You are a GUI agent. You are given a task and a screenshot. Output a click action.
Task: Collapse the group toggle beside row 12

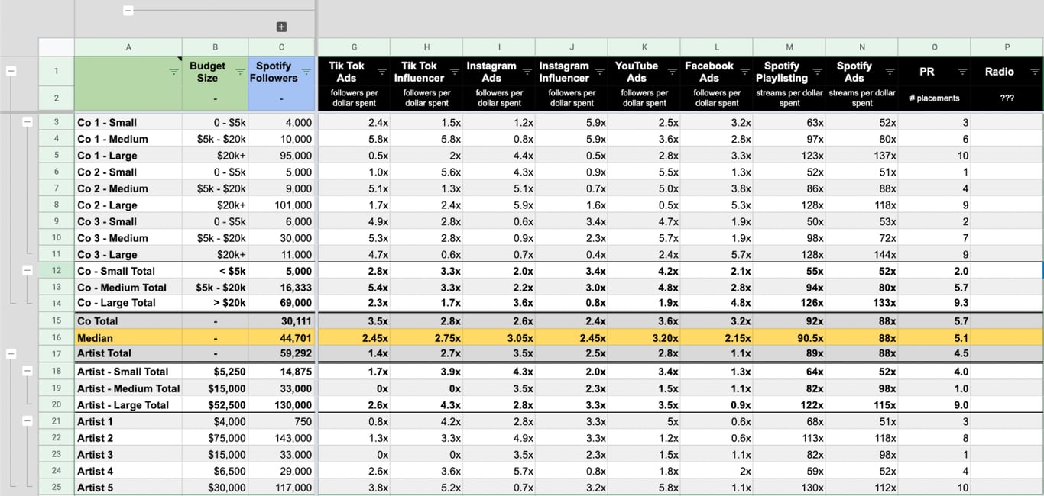tap(28, 270)
